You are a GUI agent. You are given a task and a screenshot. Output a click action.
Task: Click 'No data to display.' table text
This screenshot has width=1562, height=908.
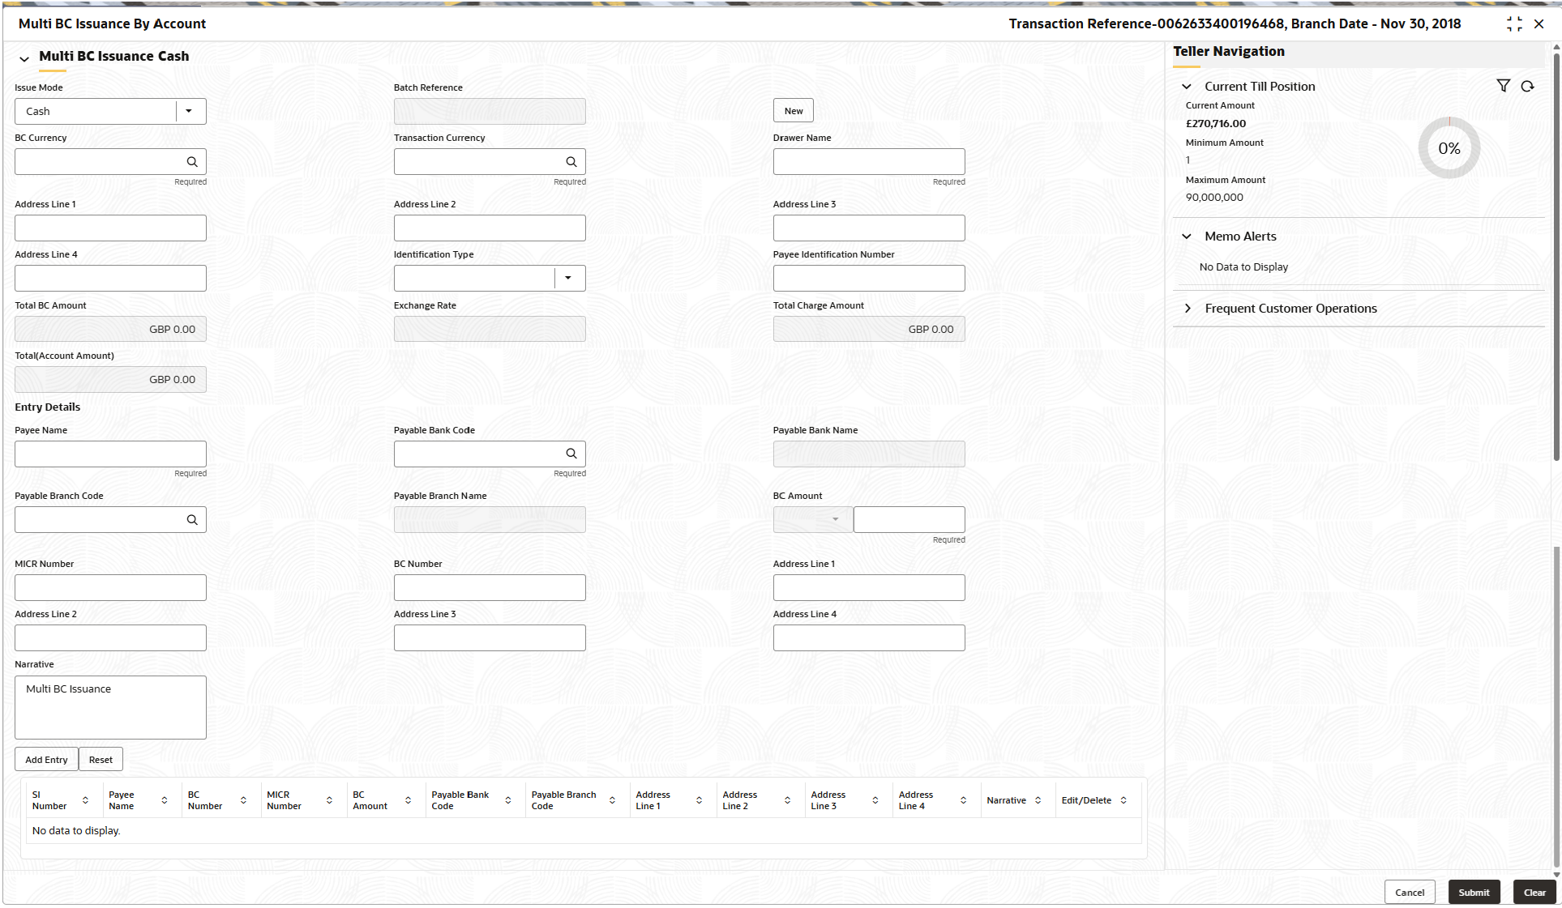pyautogui.click(x=76, y=831)
